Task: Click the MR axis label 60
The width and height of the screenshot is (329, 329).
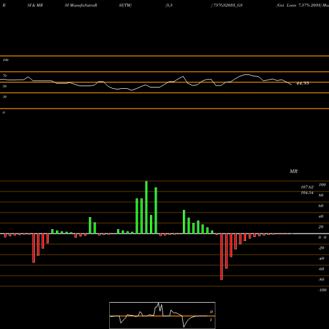Action: (321, 206)
